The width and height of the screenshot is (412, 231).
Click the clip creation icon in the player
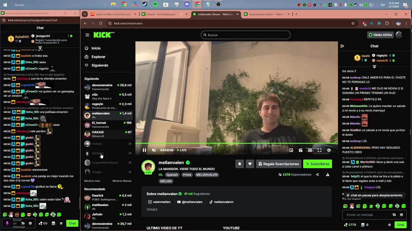click(x=300, y=150)
